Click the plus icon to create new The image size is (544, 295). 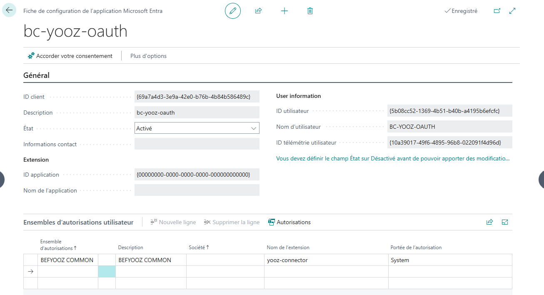284,11
